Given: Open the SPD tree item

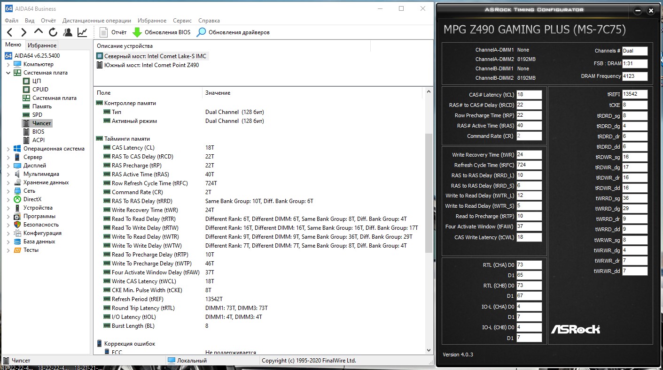Looking at the screenshot, I should click(37, 115).
